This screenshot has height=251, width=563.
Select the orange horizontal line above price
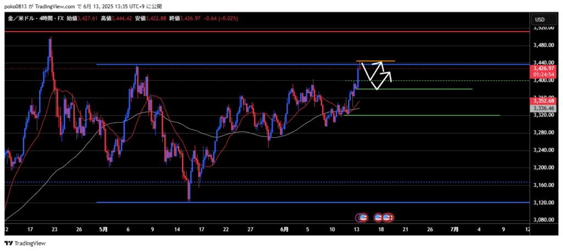click(x=376, y=60)
